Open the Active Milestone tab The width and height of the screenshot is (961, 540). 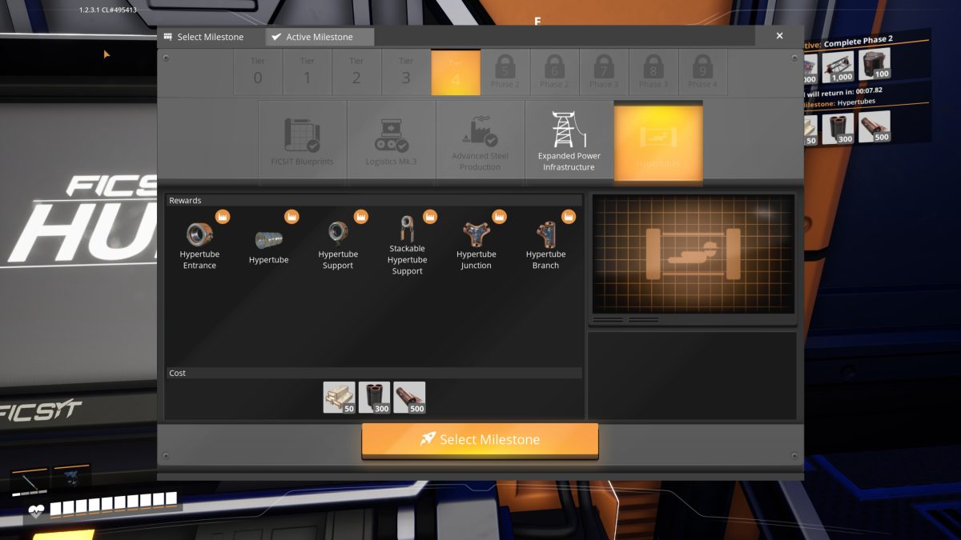(320, 37)
